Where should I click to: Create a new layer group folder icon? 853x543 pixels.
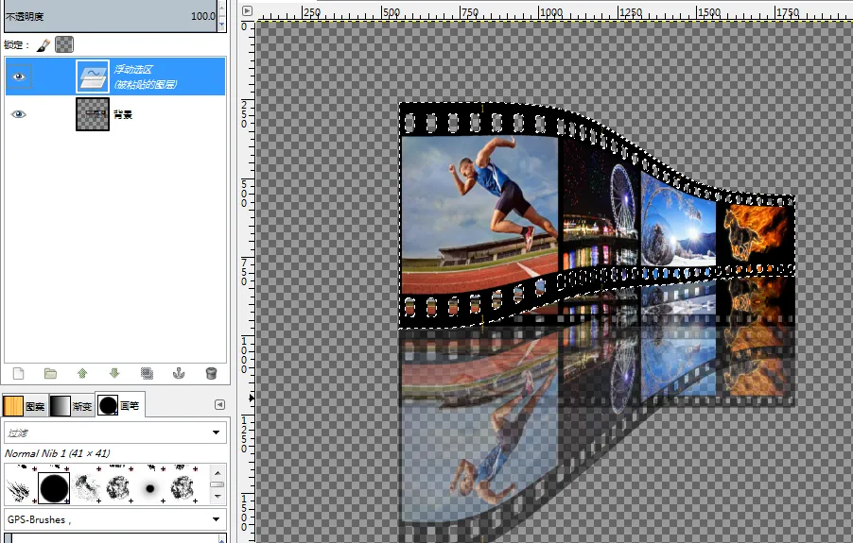click(x=50, y=373)
